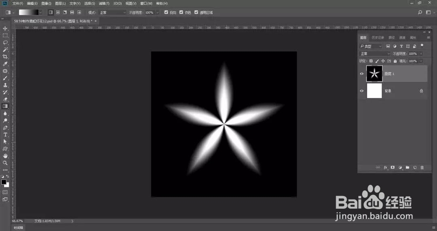Image resolution: width=437 pixels, height=231 pixels.
Task: Select the Eraser tool
Action: pyautogui.click(x=5, y=99)
